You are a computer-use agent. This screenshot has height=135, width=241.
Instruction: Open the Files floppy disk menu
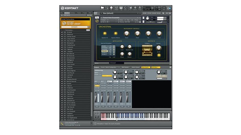pos(131,8)
